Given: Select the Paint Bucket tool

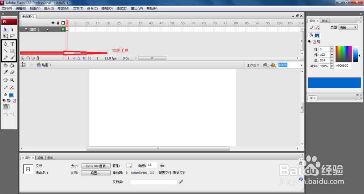Looking at the screenshot, I should tap(12, 66).
